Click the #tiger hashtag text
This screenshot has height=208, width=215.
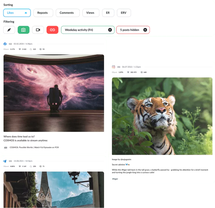coord(115,179)
